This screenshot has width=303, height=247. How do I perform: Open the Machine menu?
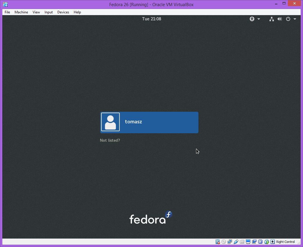(21, 12)
